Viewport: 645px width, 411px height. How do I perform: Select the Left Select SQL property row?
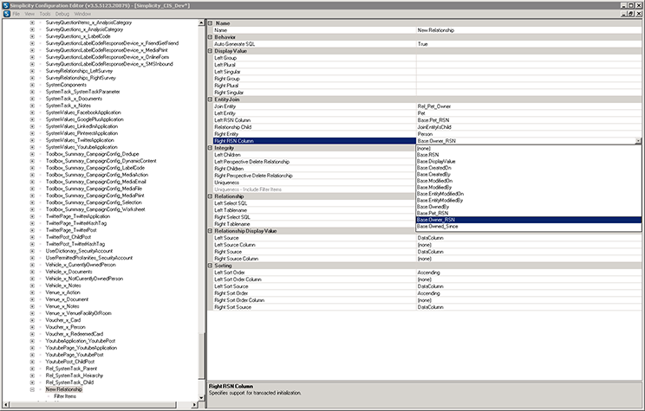coord(315,203)
